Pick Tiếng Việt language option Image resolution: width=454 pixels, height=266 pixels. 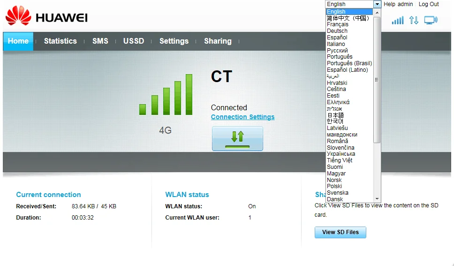(x=349, y=160)
